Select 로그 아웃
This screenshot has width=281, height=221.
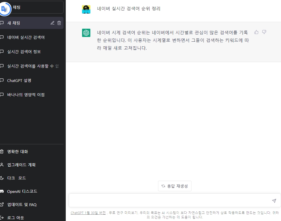coord(32,218)
